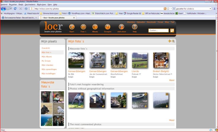Stop loading with the X toolbar icon
The width and height of the screenshot is (218, 132).
[x=20, y=9]
